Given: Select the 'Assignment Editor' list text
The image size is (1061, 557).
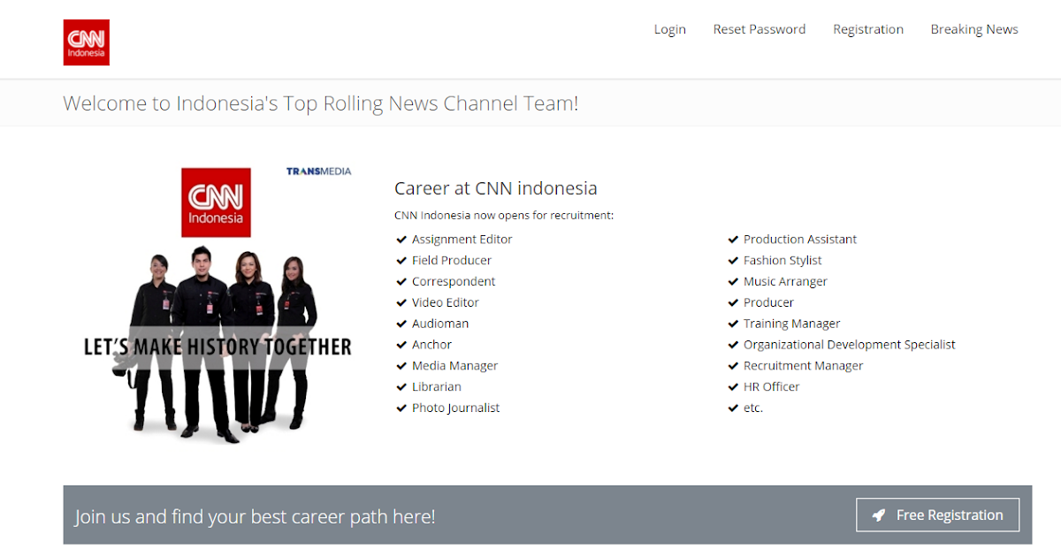Looking at the screenshot, I should click(462, 240).
